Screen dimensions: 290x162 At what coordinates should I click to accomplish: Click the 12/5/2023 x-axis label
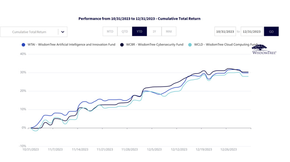[x=154, y=149]
